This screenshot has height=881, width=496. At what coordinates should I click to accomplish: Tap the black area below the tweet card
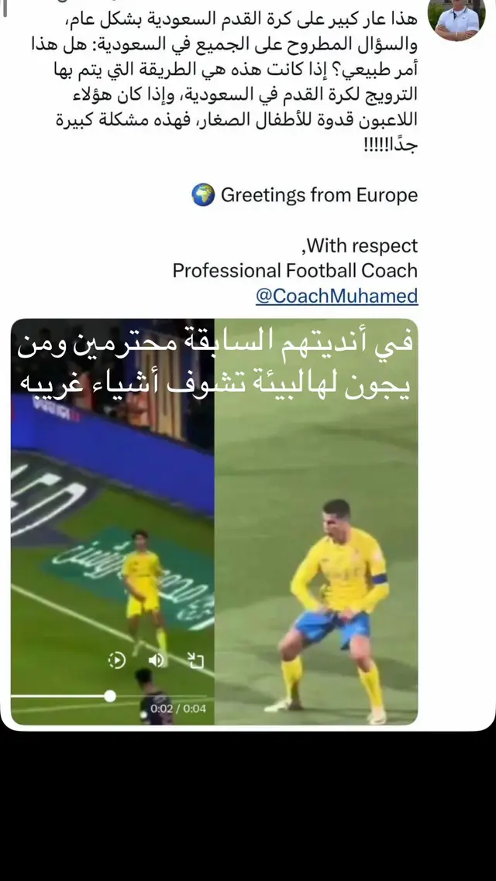[x=248, y=806]
